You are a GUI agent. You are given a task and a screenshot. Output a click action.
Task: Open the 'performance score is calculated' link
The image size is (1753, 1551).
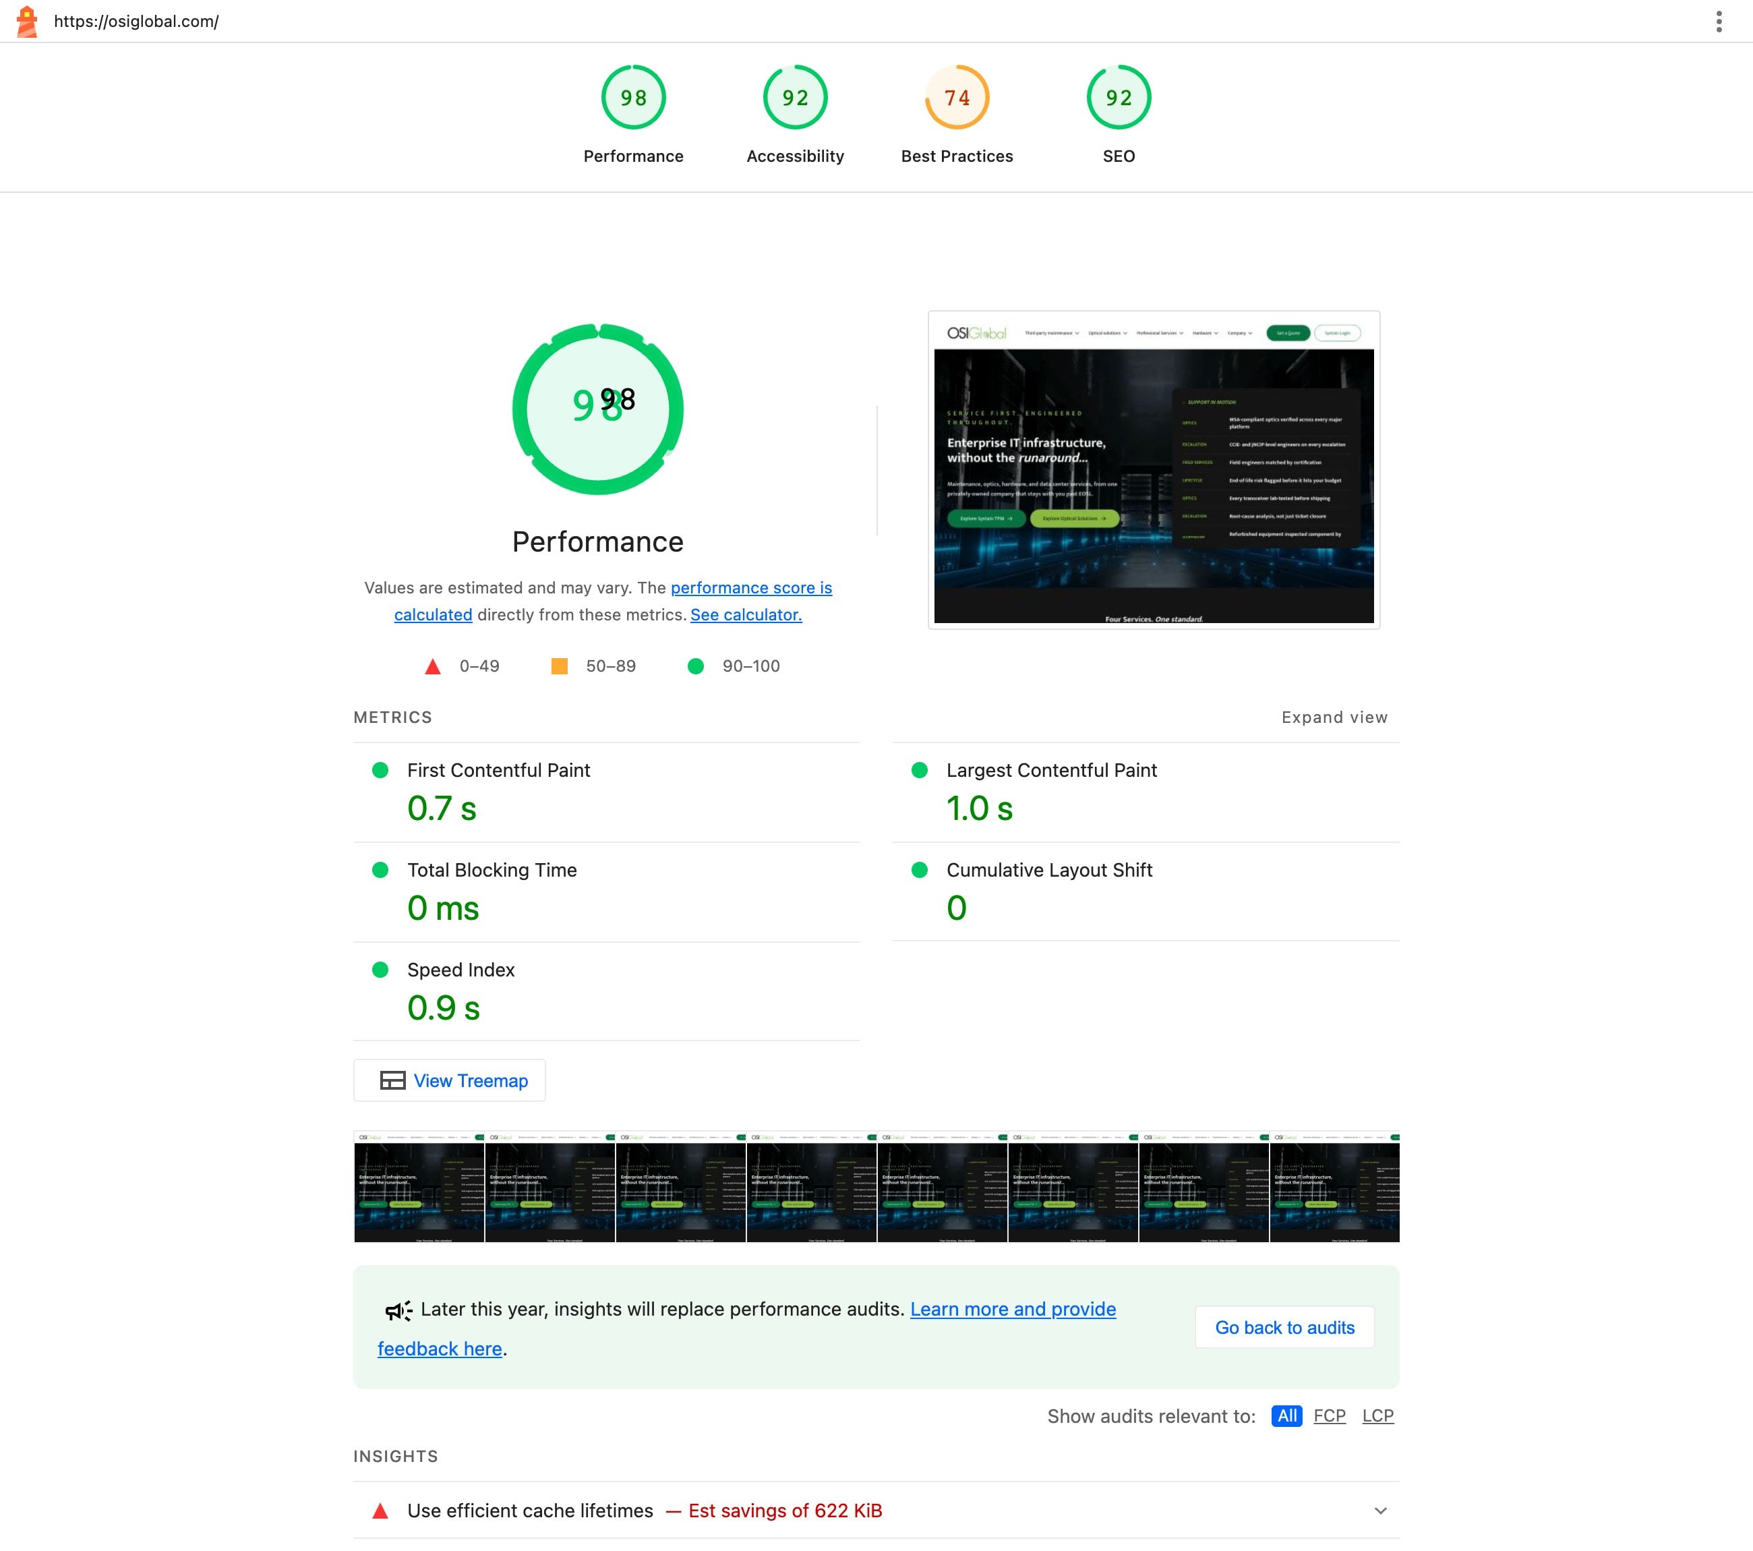coord(613,602)
